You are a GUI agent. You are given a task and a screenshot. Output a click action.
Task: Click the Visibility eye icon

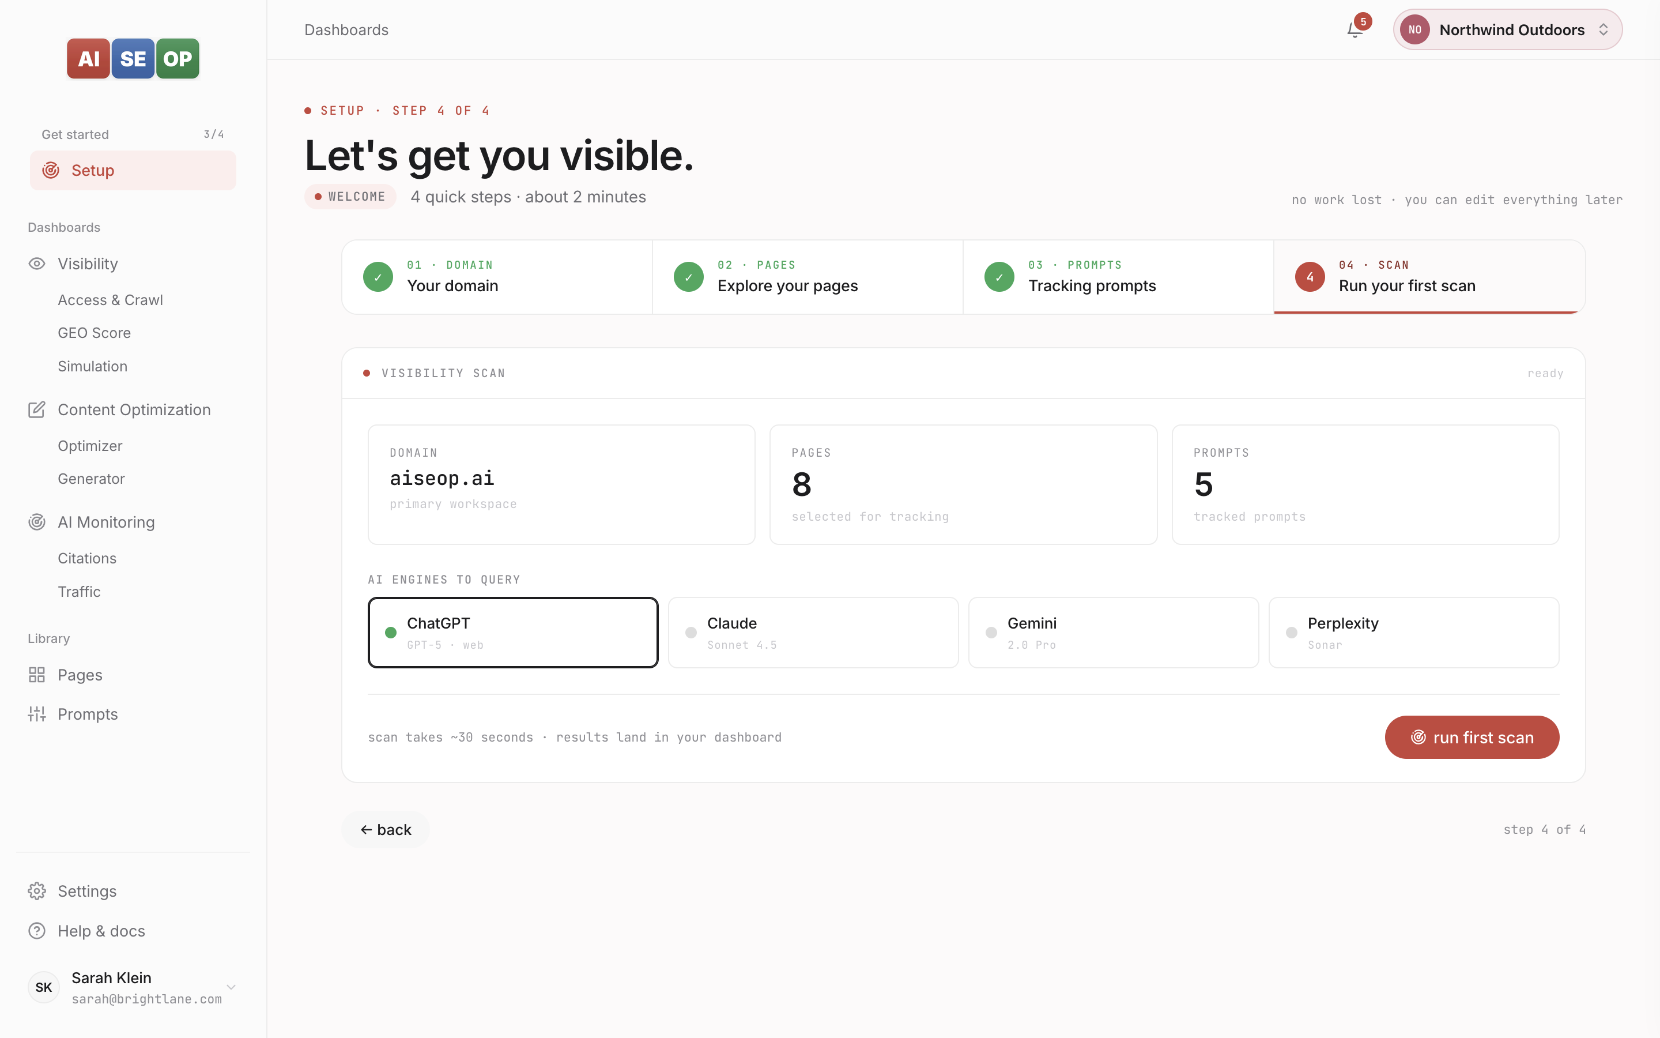[37, 264]
